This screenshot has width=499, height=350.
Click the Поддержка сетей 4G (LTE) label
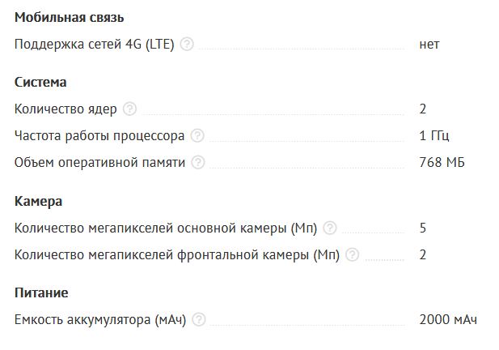coord(94,45)
